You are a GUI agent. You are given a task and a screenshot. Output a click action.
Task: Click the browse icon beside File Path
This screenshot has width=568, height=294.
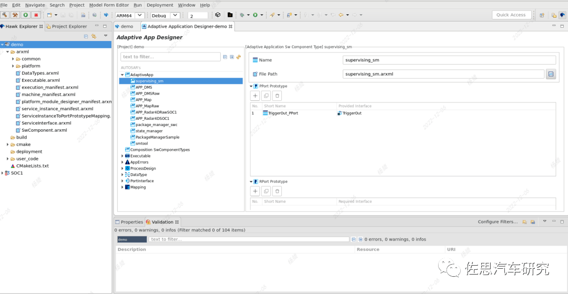pyautogui.click(x=551, y=74)
